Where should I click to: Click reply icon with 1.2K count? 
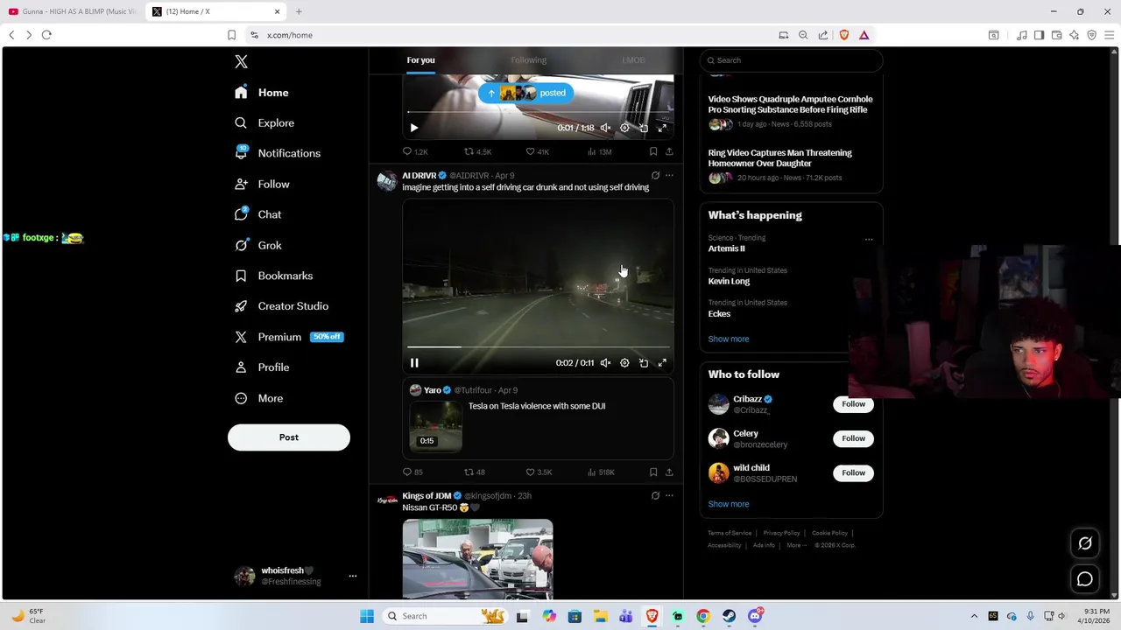(406, 151)
